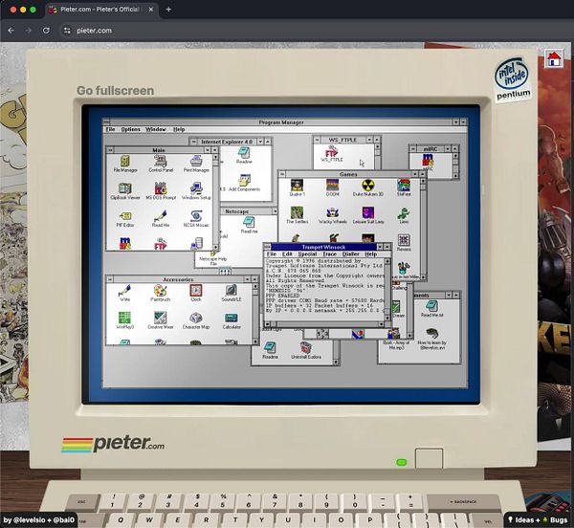Select the PIF Editor icon
This screenshot has width=574, height=528.
(124, 218)
